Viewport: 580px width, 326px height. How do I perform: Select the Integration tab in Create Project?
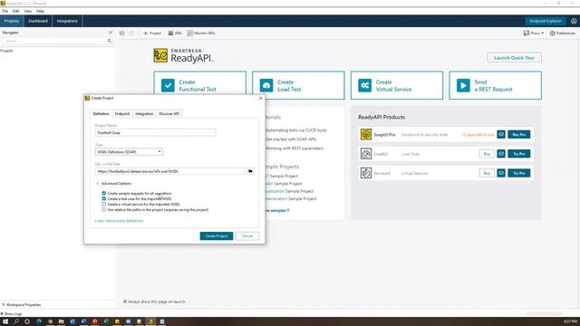(144, 114)
